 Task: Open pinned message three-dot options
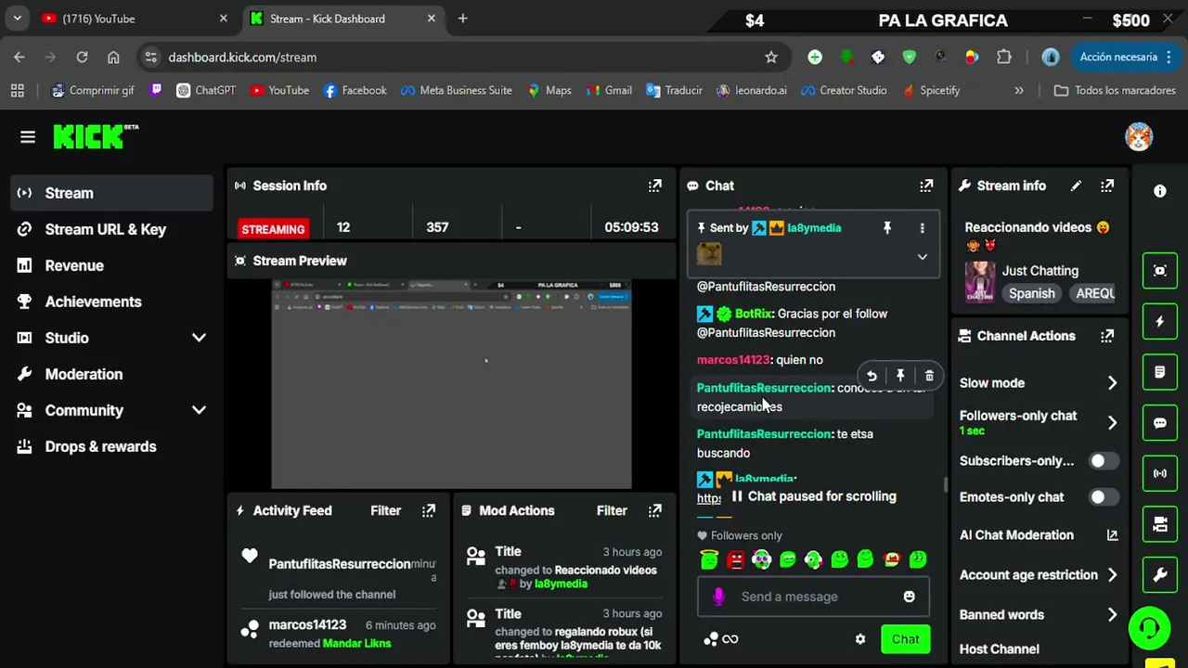click(x=922, y=227)
